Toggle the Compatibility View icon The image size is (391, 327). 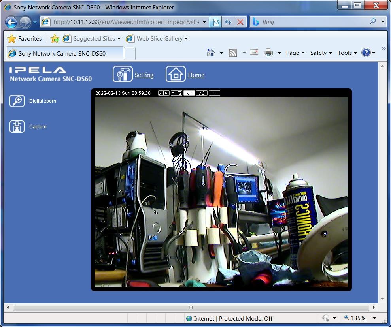pos(216,22)
